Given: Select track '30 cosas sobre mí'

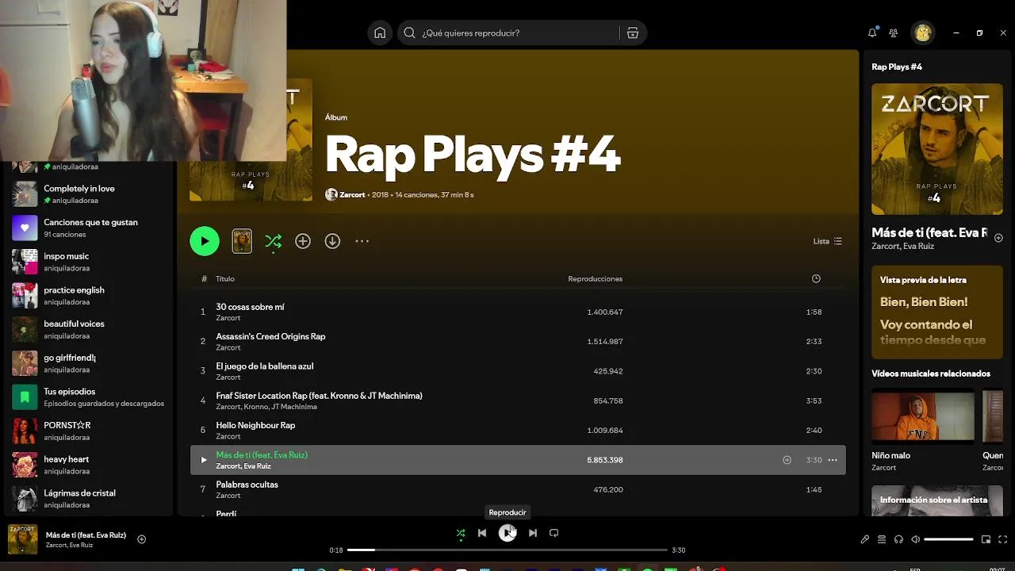Looking at the screenshot, I should tap(518, 312).
